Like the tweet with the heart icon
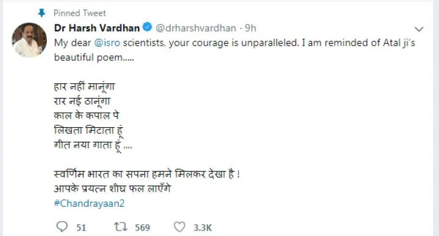Viewport: 439px width, 236px height. [x=179, y=226]
